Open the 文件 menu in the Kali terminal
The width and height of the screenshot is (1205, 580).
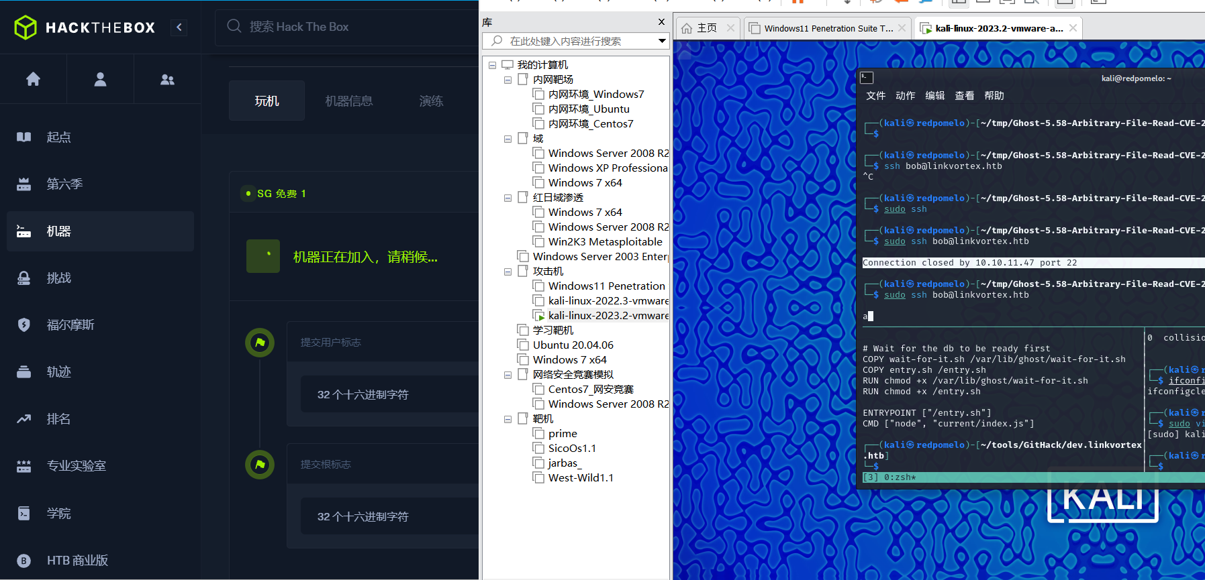[875, 96]
